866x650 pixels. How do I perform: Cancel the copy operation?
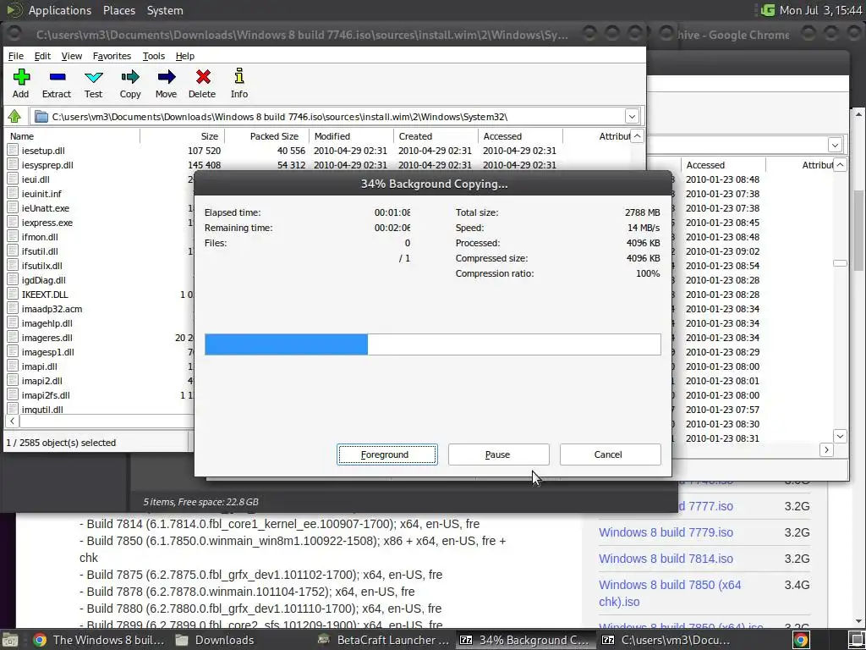tap(611, 454)
